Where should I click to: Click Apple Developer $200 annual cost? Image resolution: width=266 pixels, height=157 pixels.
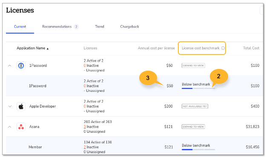[169, 106]
